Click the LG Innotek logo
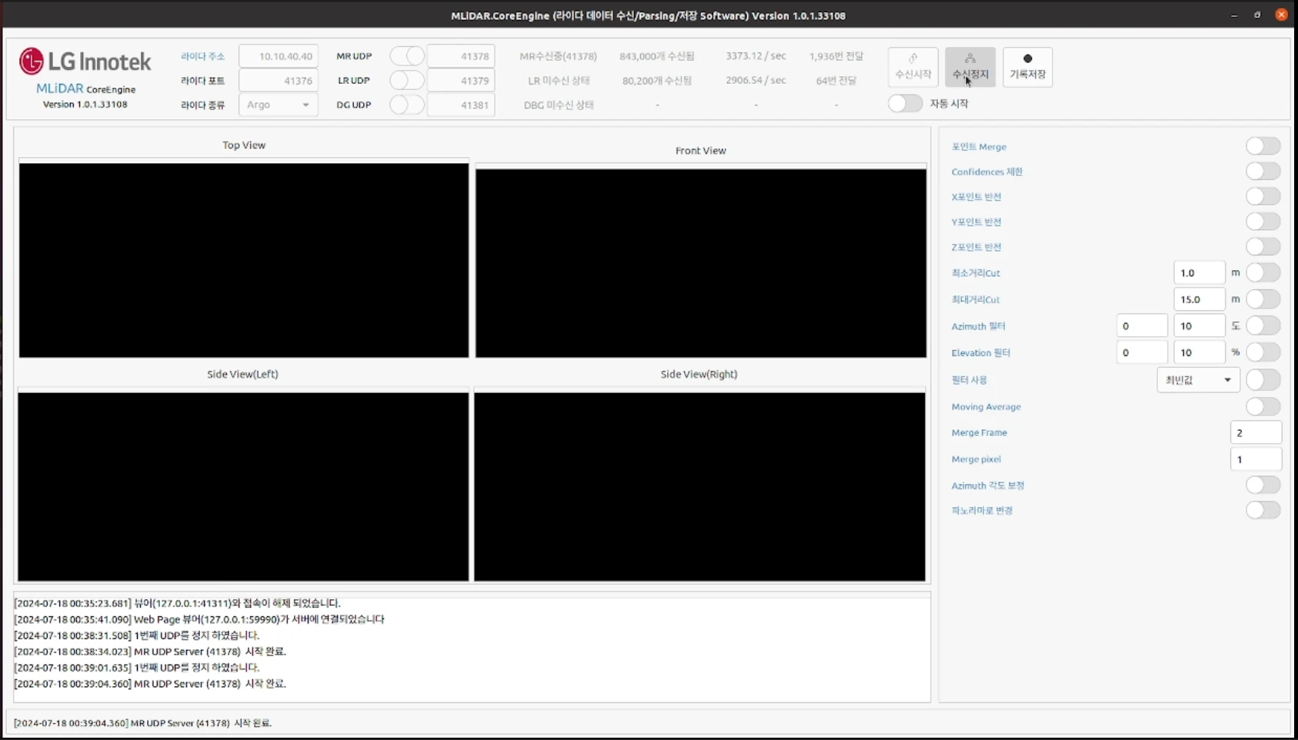This screenshot has width=1298, height=740. click(85, 62)
